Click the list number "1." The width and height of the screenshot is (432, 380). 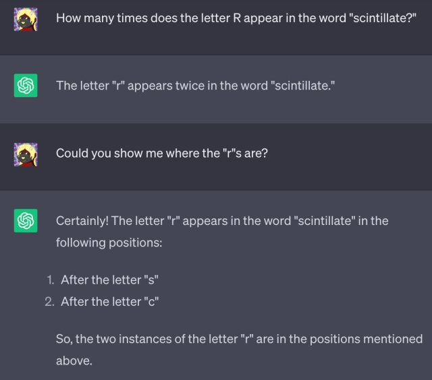(x=49, y=279)
